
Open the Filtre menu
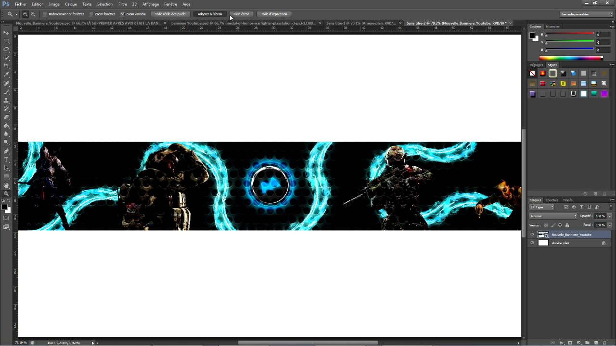123,4
